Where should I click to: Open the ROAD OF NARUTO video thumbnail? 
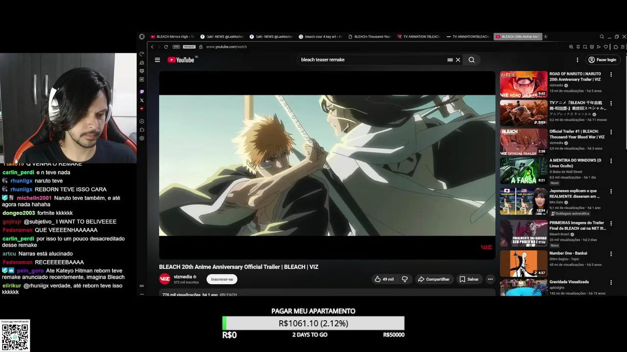coord(524,84)
